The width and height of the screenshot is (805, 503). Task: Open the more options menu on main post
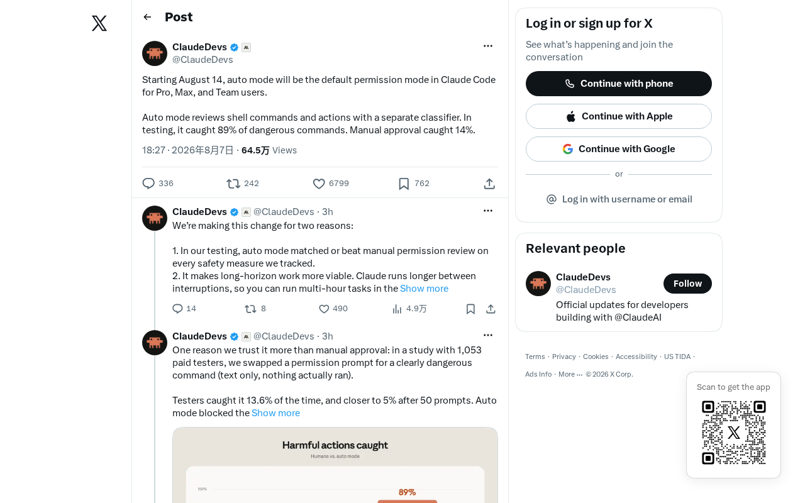[488, 46]
